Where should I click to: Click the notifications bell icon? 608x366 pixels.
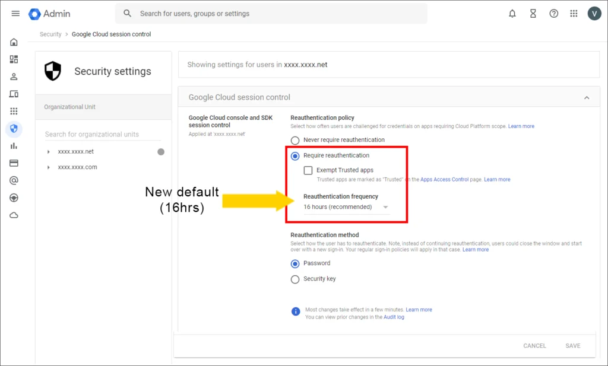(x=512, y=13)
